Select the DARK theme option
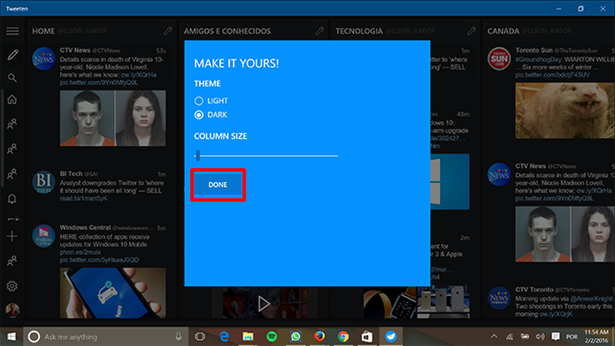 211,115
